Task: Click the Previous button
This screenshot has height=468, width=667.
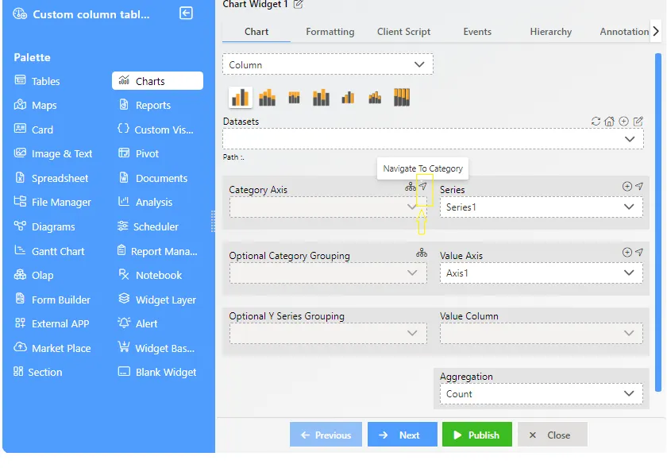Action: (x=326, y=435)
